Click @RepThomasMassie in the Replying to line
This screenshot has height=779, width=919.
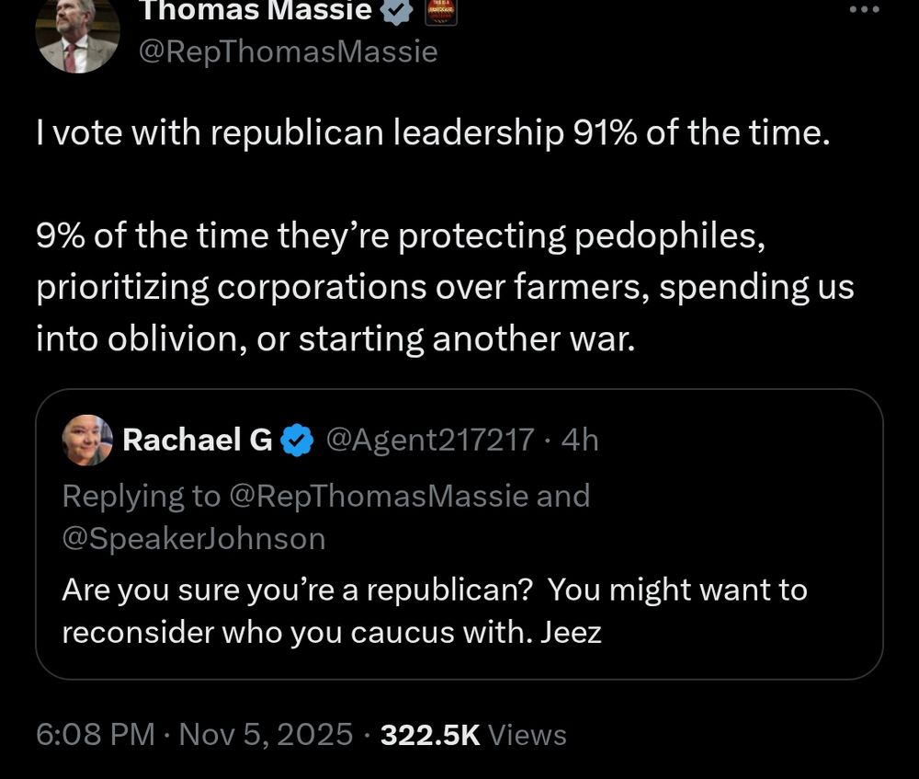(x=376, y=496)
